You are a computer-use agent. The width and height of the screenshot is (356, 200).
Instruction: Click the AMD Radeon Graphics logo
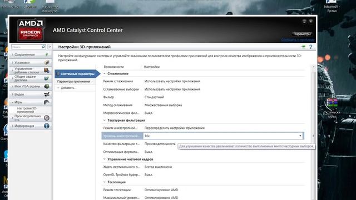pyautogui.click(x=31, y=29)
